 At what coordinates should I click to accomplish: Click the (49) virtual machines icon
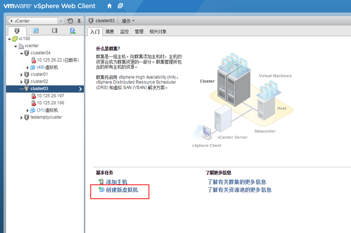click(x=33, y=67)
